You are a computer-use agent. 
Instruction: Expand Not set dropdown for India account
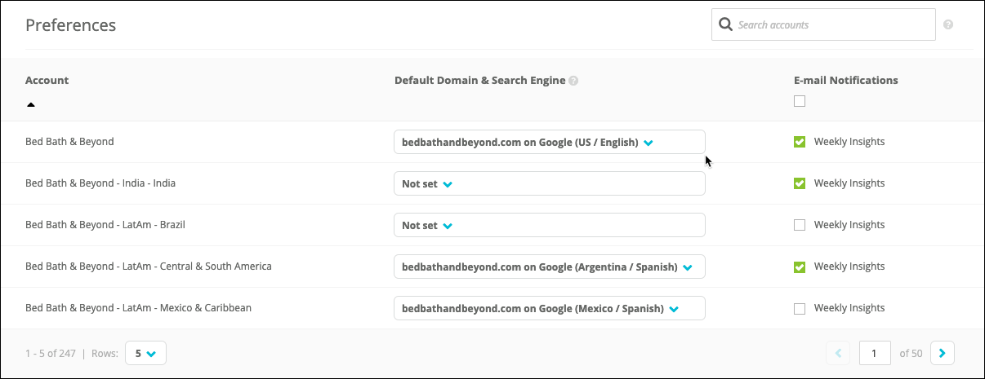coord(549,183)
